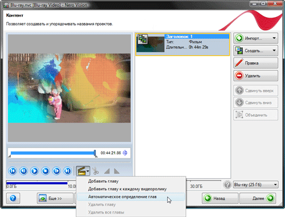
Task: Step forward one frame
Action: pyautogui.click(x=56, y=171)
